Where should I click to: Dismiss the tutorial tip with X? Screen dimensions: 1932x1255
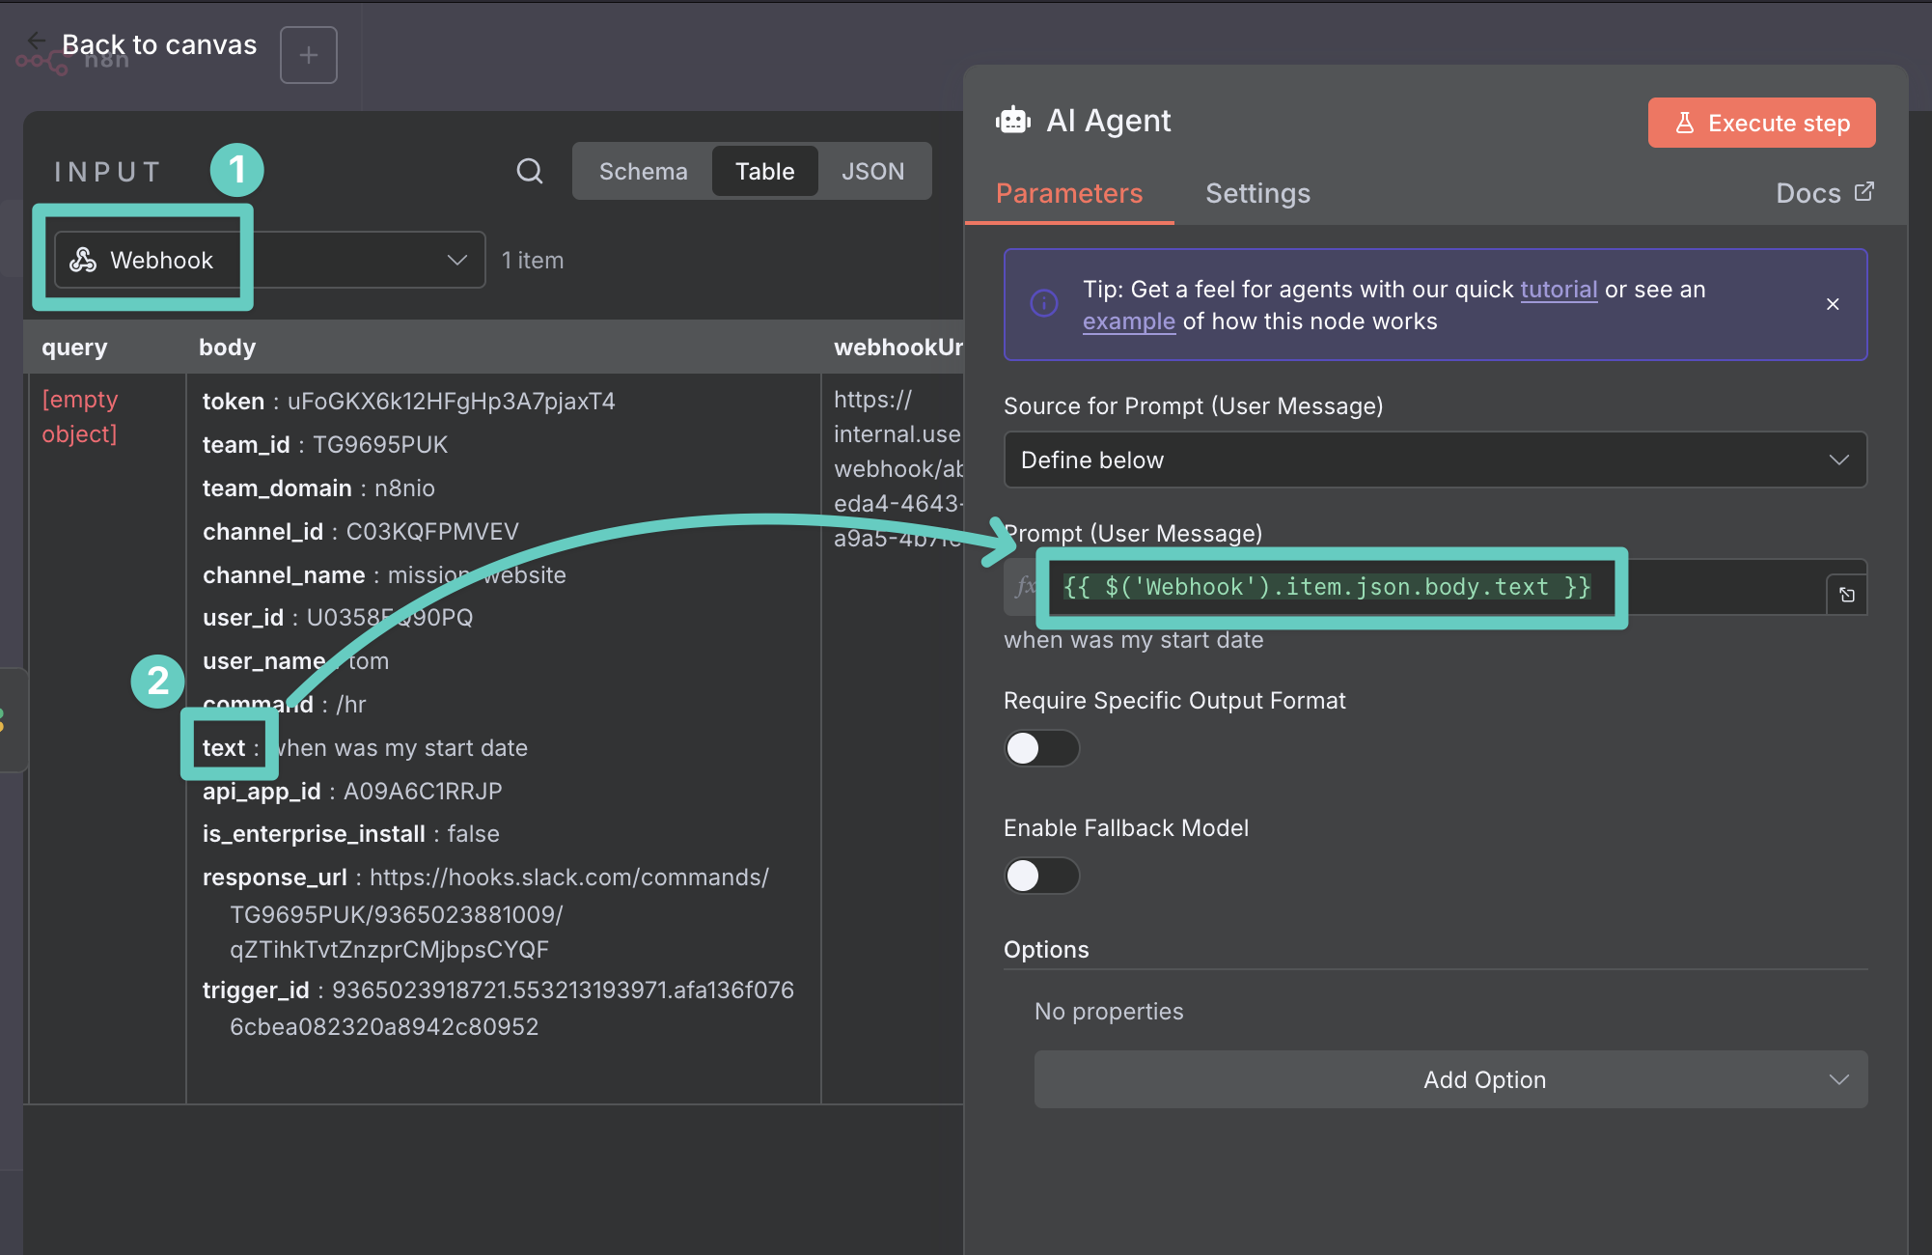[1833, 304]
